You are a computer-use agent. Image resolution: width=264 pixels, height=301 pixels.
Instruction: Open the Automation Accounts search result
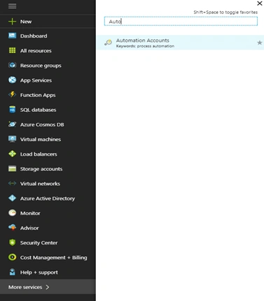click(180, 43)
